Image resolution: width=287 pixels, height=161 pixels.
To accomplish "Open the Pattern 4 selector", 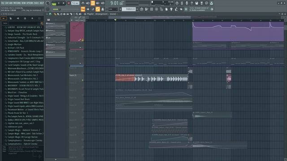I will coord(129,9).
